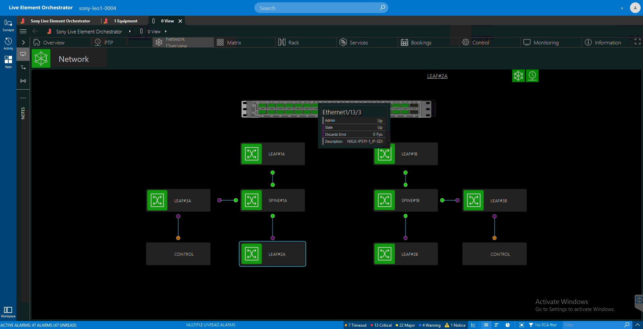This screenshot has height=329, width=643.
Task: Filter alarms by 22 Major
Action: [405, 325]
